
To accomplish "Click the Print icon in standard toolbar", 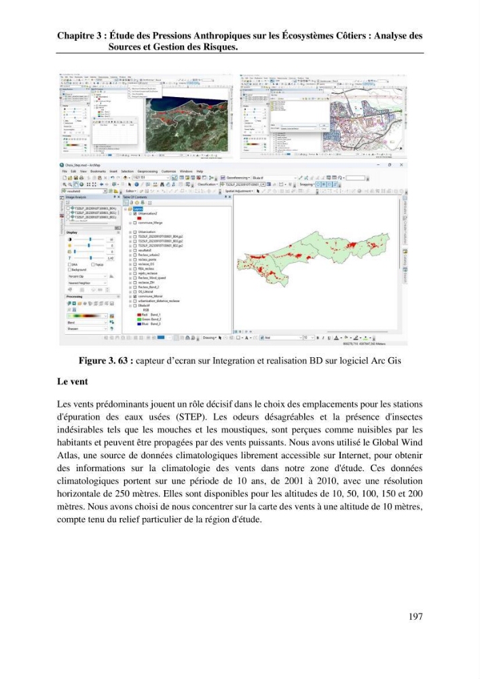I will (x=81, y=177).
